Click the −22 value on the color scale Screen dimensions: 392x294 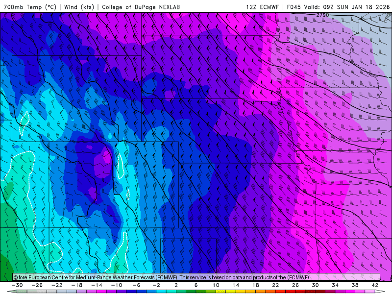(x=57, y=285)
